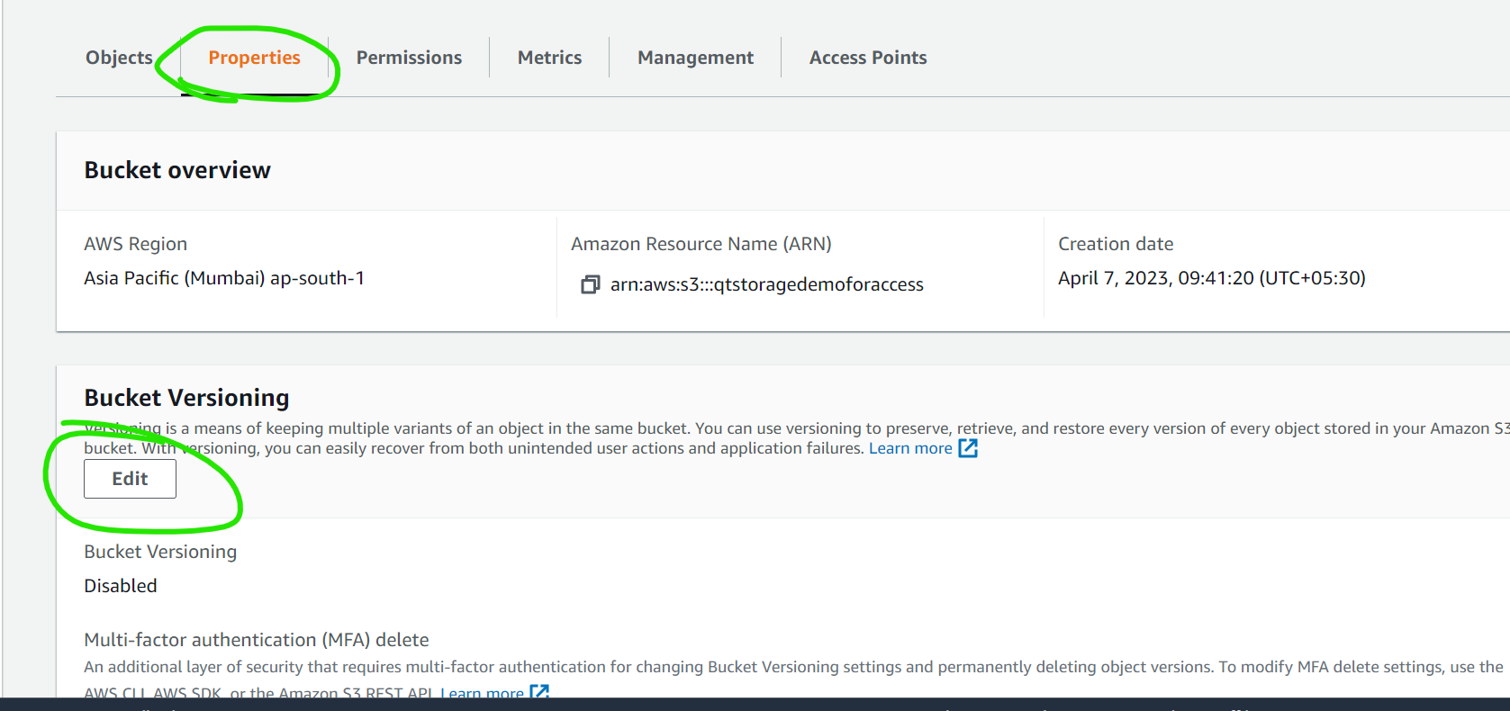
Task: Click the Amazon Resource Name (ARN) label
Action: [701, 244]
